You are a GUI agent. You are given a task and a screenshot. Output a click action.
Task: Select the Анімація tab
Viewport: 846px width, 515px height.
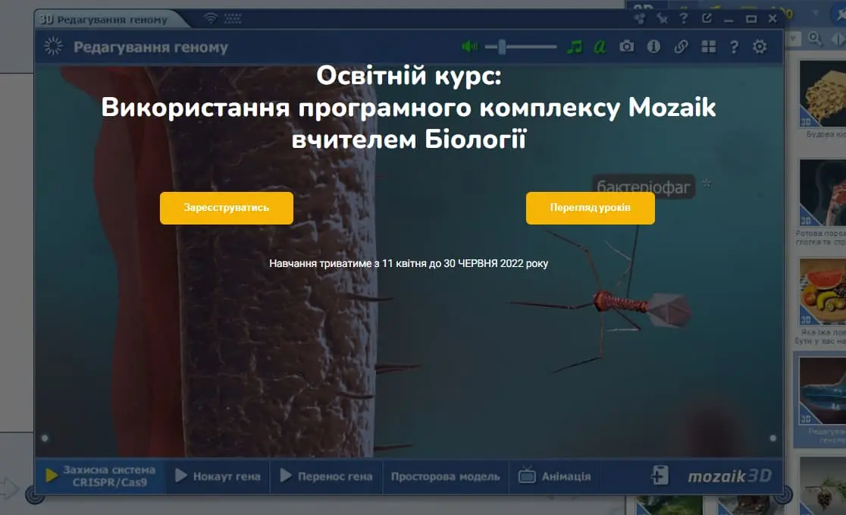555,476
